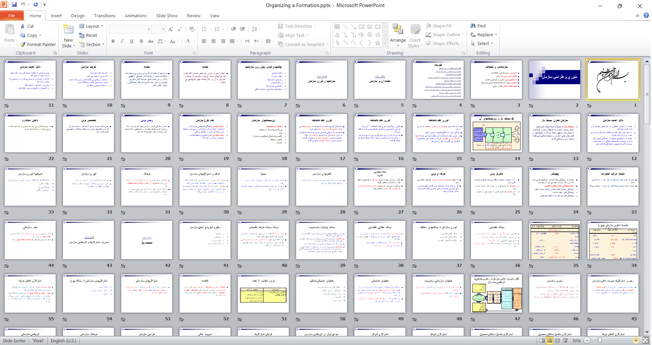Image resolution: width=652 pixels, height=345 pixels.
Task: Select the 5-point star shape in gallery
Action: (x=378, y=43)
